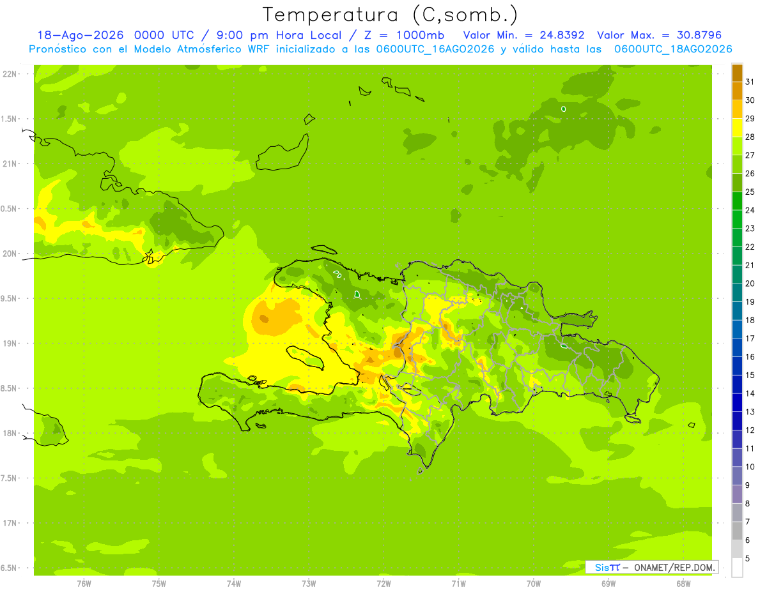
Task: Click the colorbar label '31'
Action: coord(750,82)
